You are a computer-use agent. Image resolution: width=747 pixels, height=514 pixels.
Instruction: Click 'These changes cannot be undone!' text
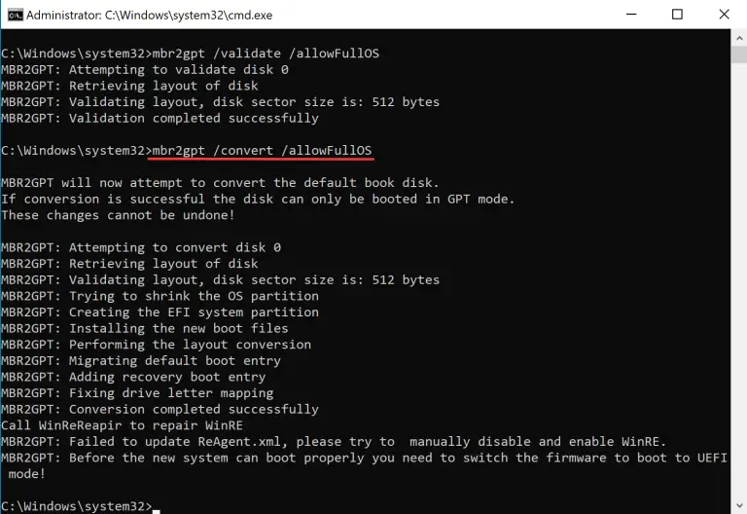(118, 215)
